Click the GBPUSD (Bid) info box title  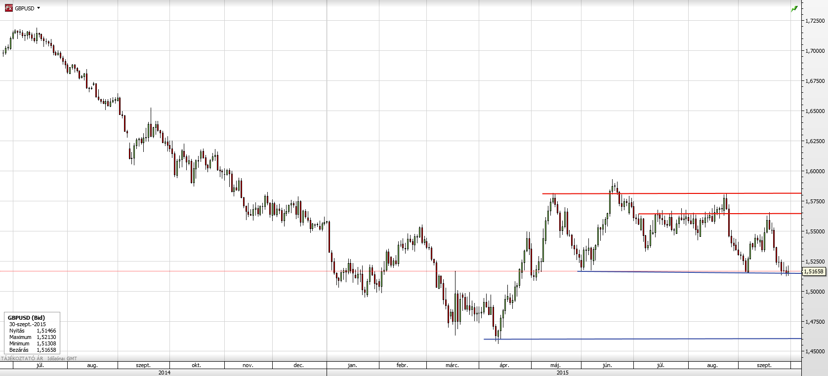[26, 318]
